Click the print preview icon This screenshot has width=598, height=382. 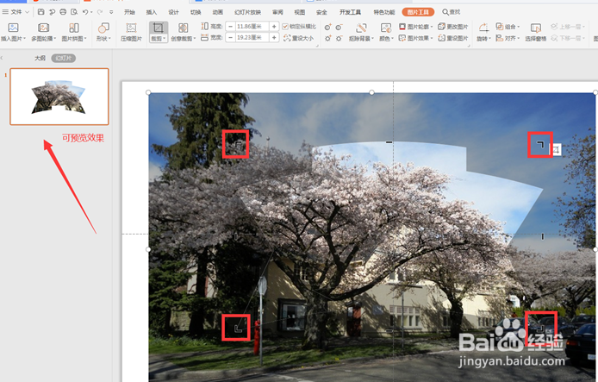pos(74,12)
